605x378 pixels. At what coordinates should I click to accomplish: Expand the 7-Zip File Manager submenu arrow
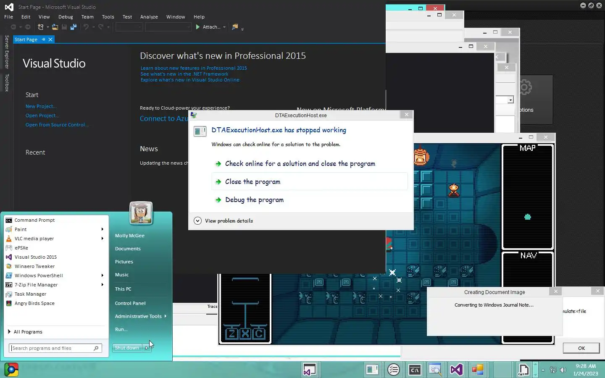pos(102,285)
